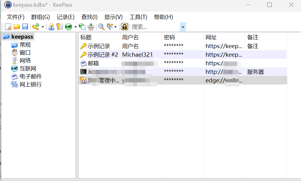Save database with floppy disk icon
The width and height of the screenshot is (301, 181).
(x=25, y=27)
